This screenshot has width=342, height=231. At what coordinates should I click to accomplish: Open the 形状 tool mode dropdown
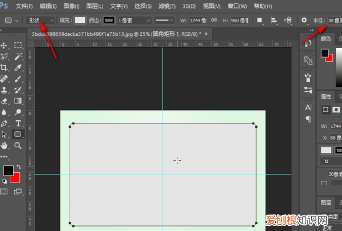coord(39,20)
